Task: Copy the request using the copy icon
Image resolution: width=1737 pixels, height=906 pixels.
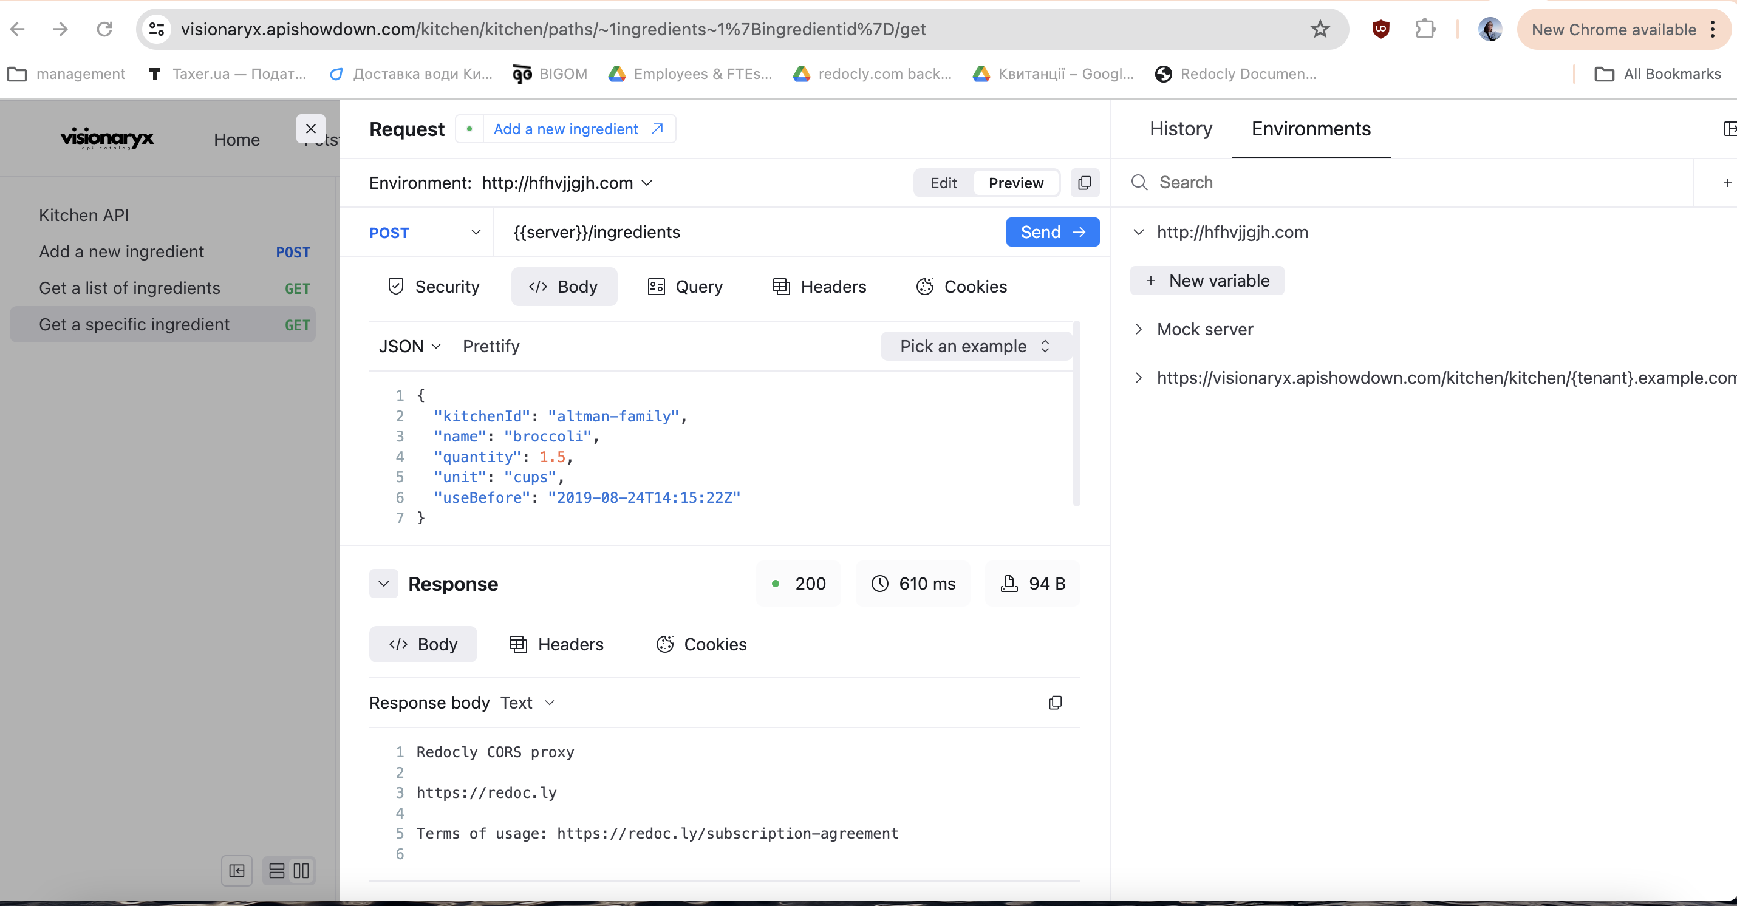Action: tap(1084, 183)
